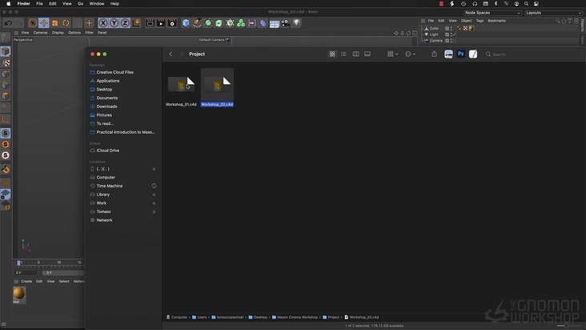586x330 pixels.
Task: Click Maxon Cinema Workshop in path bar
Action: pos(295,317)
